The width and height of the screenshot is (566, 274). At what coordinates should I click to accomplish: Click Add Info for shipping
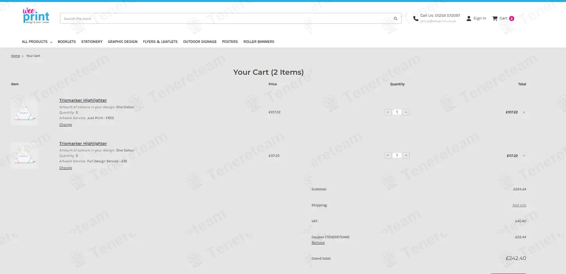point(519,205)
